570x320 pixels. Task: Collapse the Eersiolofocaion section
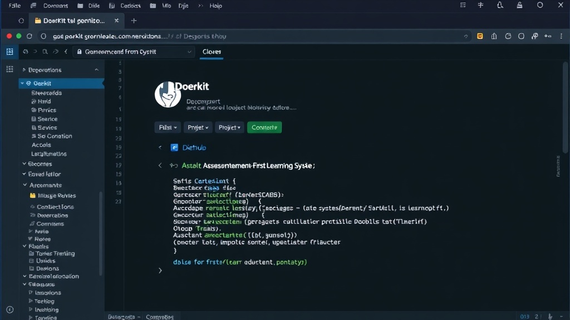pos(24,277)
